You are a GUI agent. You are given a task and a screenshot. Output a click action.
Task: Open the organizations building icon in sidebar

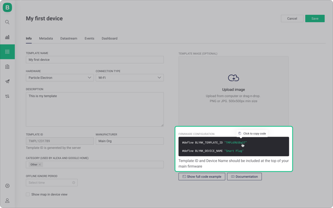[x=7, y=67]
